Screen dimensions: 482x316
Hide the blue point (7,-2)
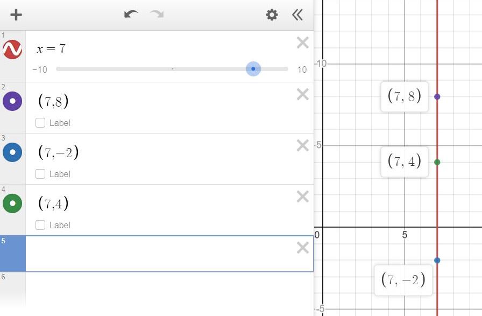coord(12,152)
